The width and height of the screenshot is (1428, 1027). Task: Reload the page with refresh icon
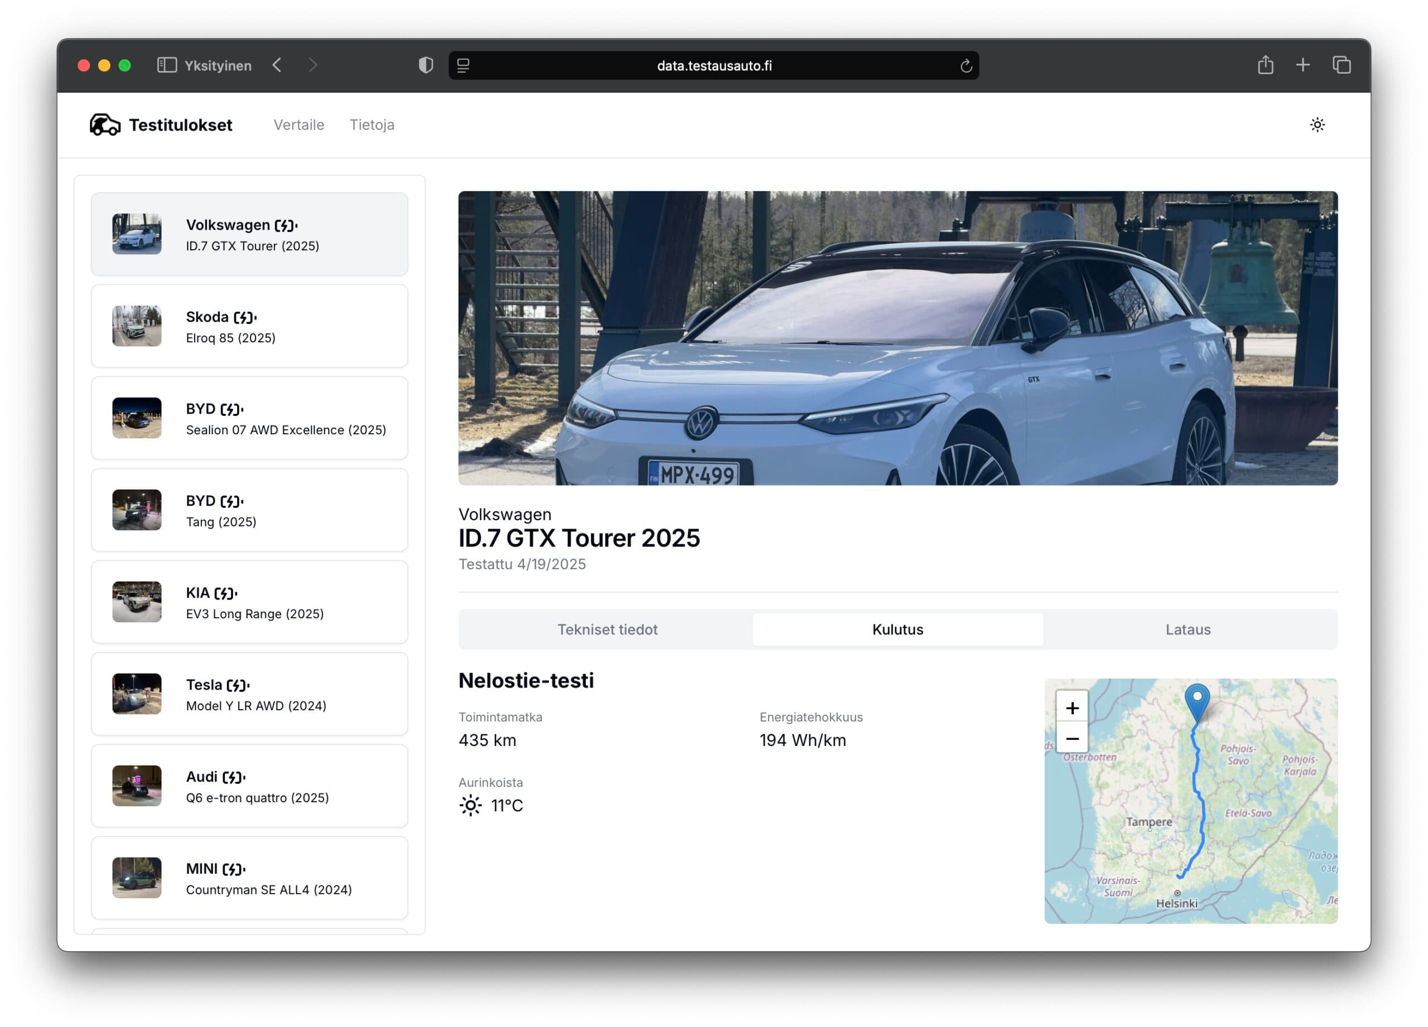pos(966,66)
